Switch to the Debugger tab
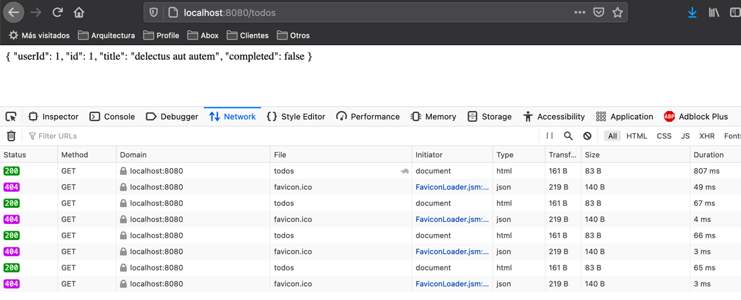 point(172,116)
